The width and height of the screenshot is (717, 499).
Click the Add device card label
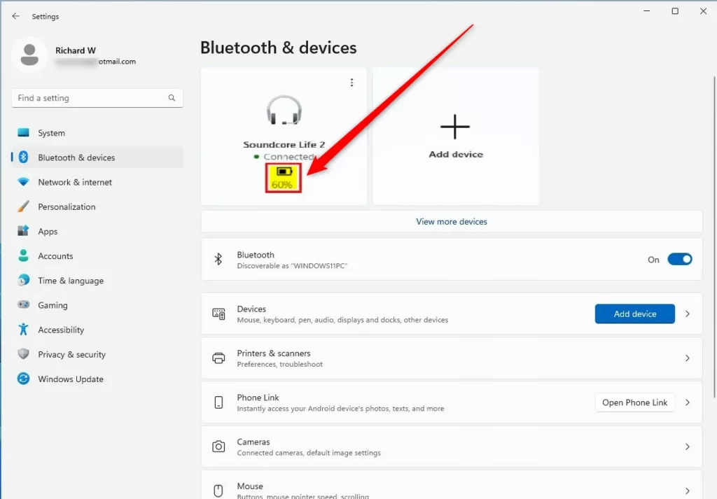pyautogui.click(x=456, y=155)
